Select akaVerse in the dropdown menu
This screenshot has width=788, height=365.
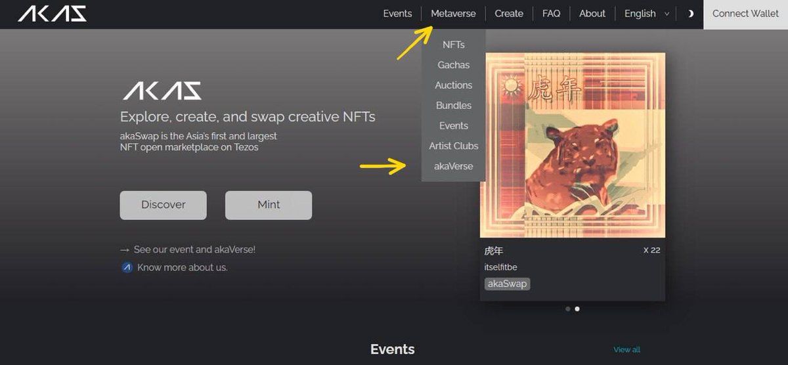453,167
